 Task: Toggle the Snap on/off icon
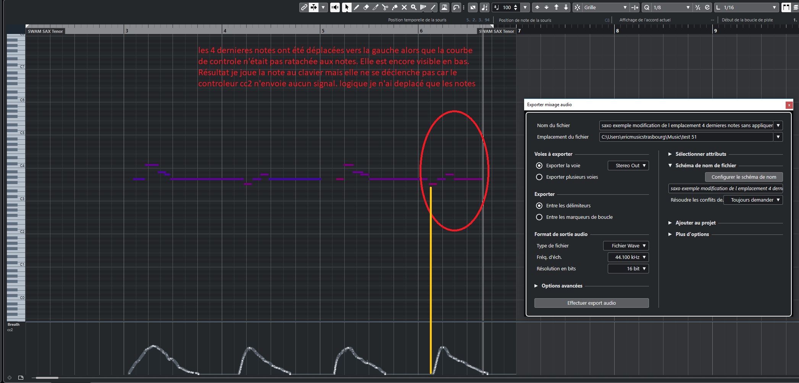point(577,7)
